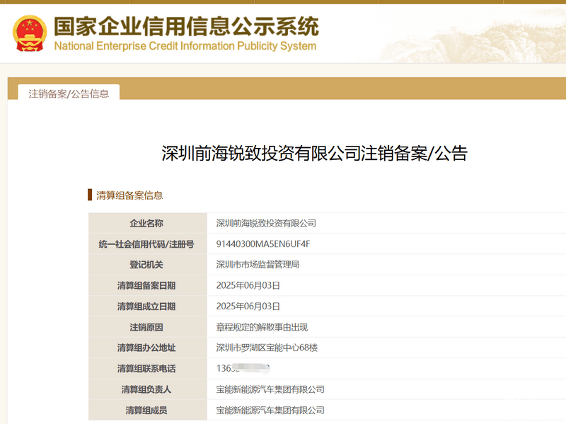Screen dimensions: 566x424
Task: Click the date in the 清算组备案日期 row
Action: point(248,285)
